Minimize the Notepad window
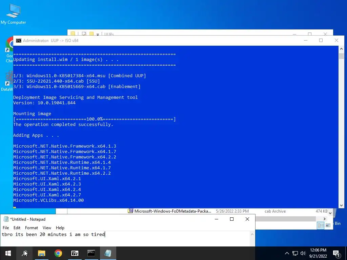This screenshot has height=260, width=347. 217,219
